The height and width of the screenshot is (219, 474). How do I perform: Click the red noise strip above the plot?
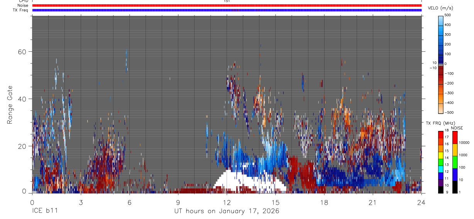tap(227, 5)
